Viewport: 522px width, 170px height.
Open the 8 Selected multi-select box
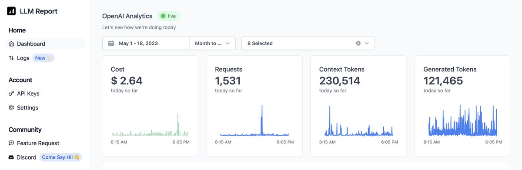(x=308, y=43)
